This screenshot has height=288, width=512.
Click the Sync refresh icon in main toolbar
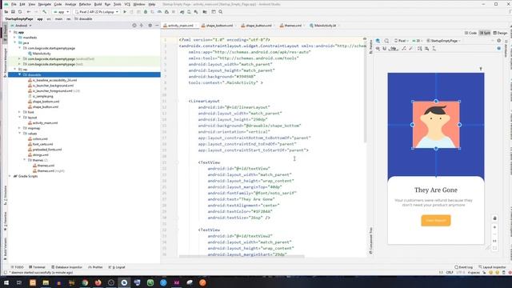[x=20, y=12]
